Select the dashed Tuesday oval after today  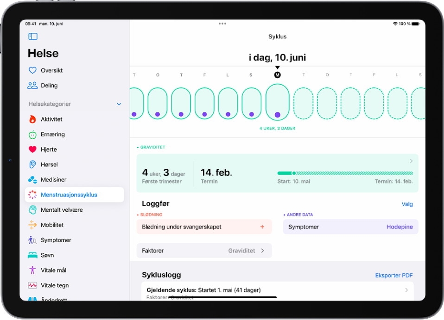point(303,104)
